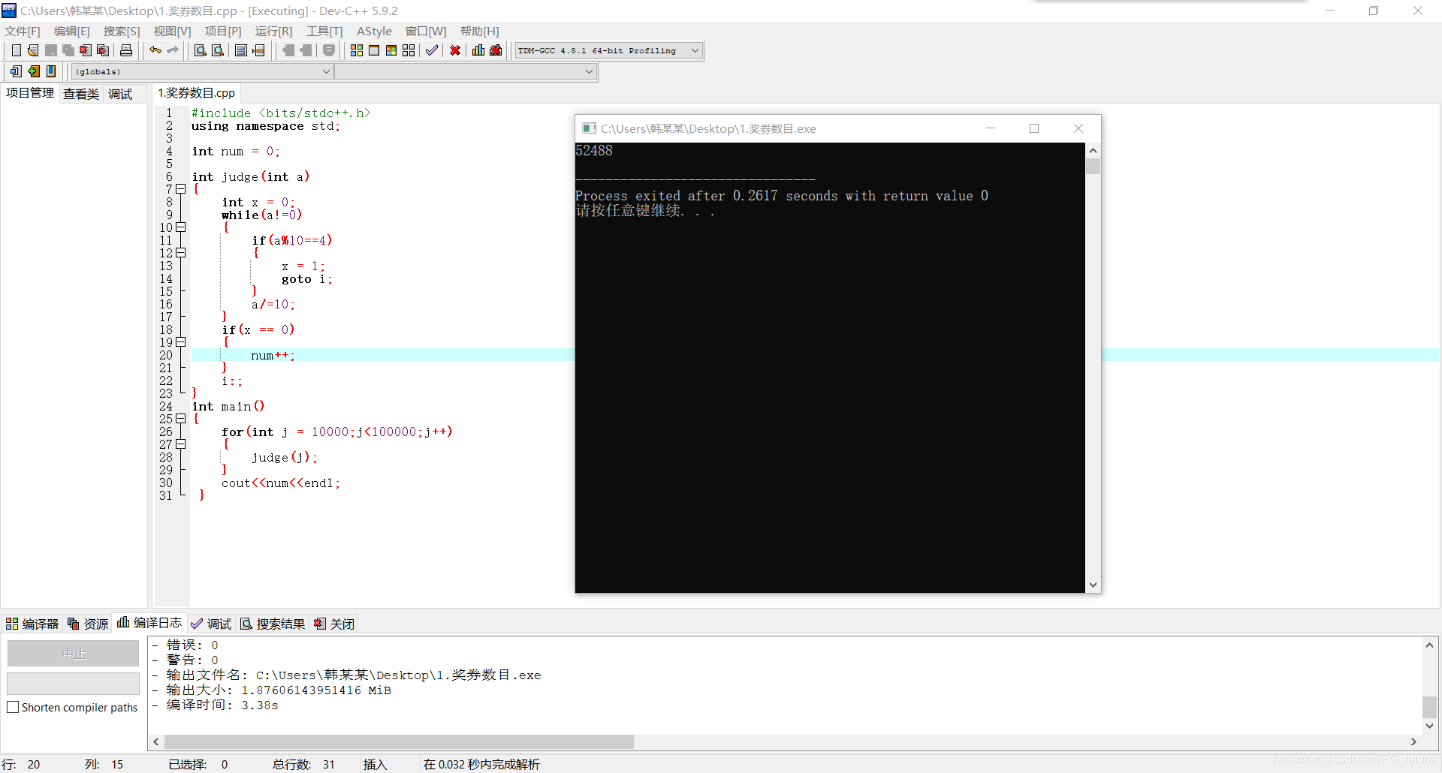Image resolution: width=1442 pixels, height=773 pixels.
Task: Collapse for-loop fold at line 27
Action: (181, 444)
